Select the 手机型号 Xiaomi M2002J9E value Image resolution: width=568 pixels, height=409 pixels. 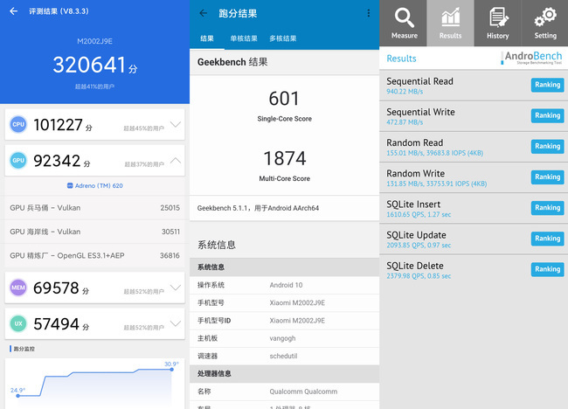point(297,303)
